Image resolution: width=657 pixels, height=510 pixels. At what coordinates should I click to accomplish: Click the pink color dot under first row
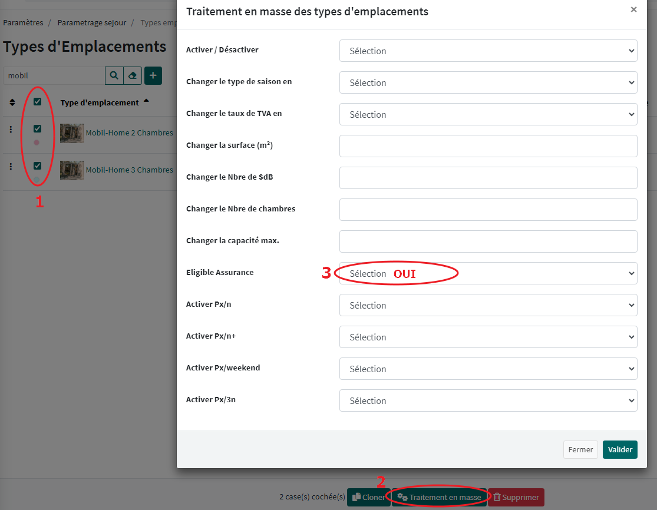point(37,143)
